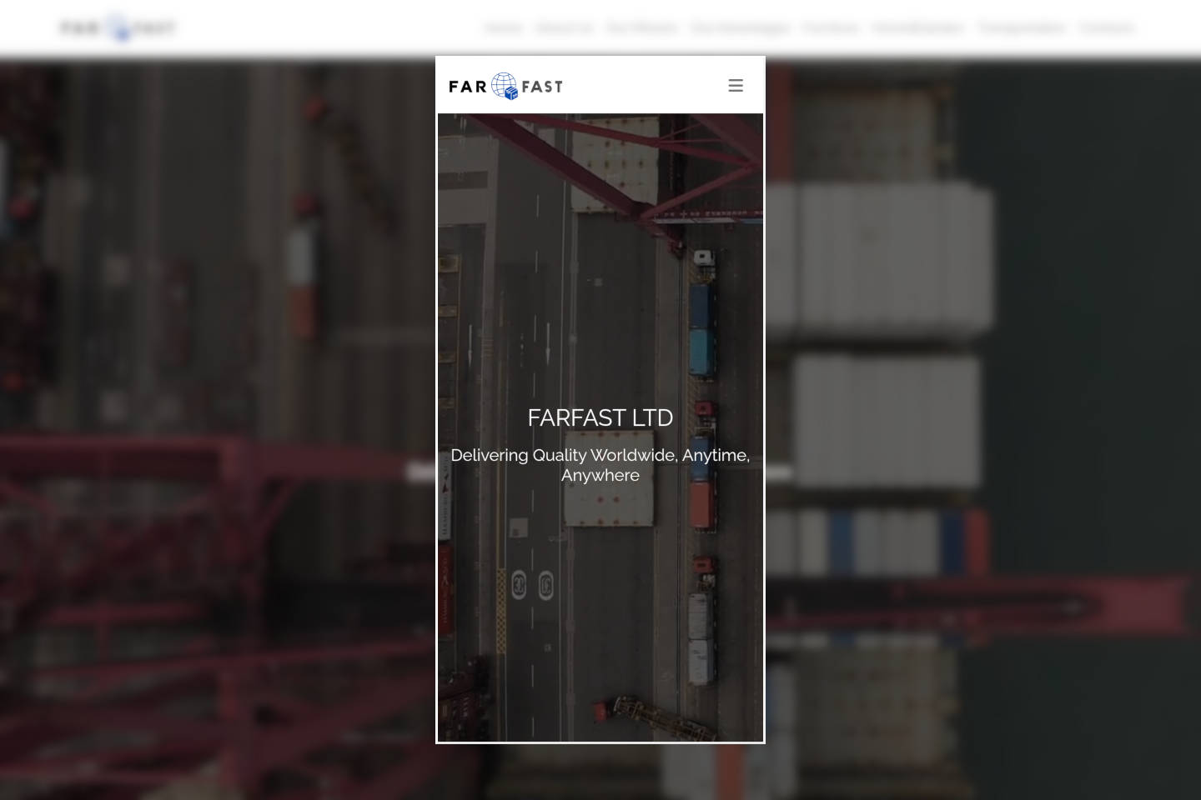Click the FarFast logo in mobile header
The image size is (1201, 800).
505,86
